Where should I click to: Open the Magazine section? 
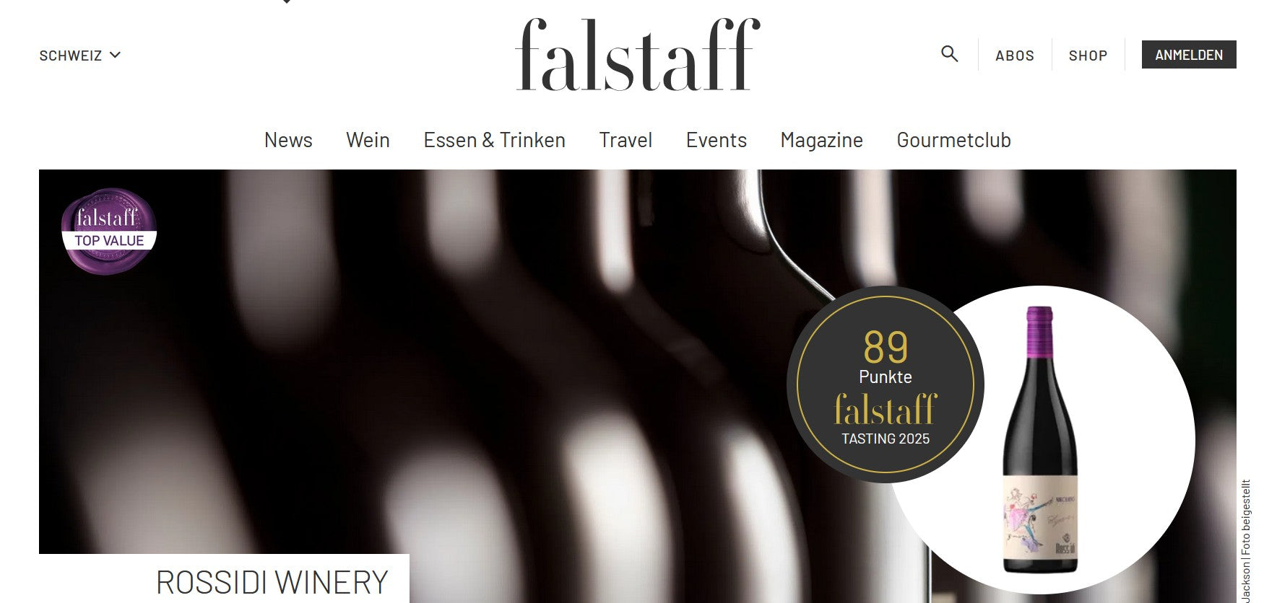(x=821, y=140)
